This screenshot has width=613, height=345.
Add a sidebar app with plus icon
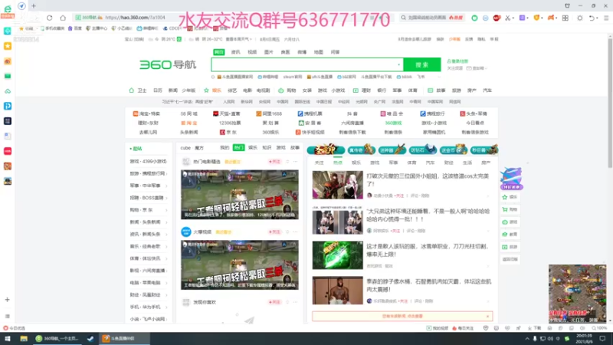8,300
